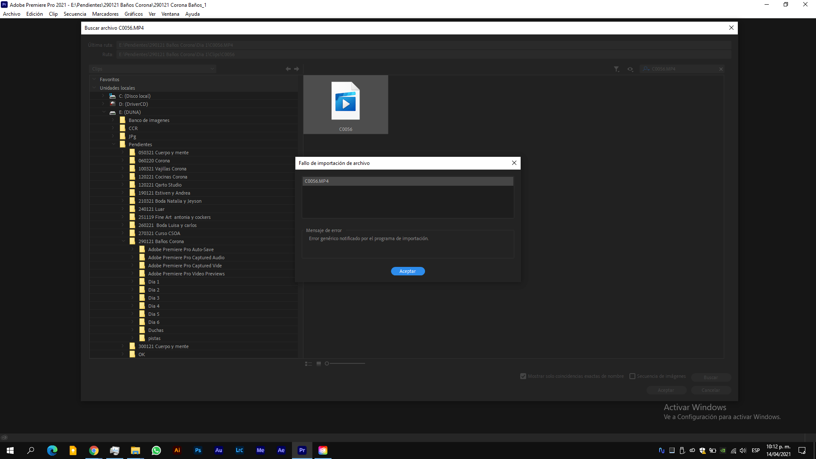Go forward using the right arrow navigation icon

tap(296, 69)
